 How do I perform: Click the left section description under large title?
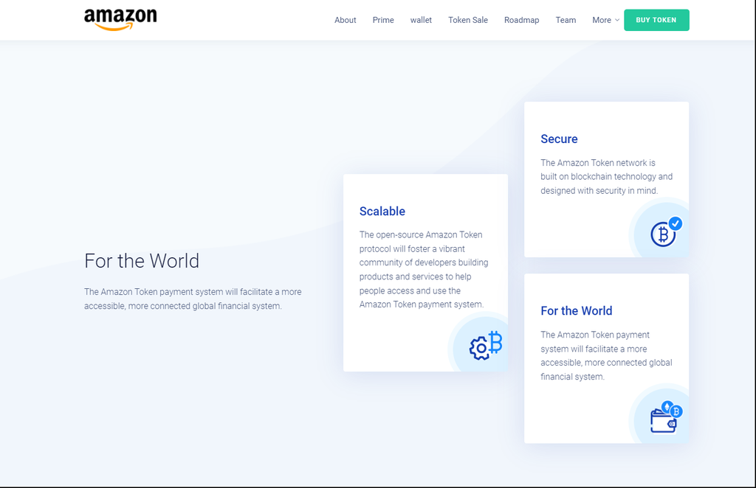[193, 299]
